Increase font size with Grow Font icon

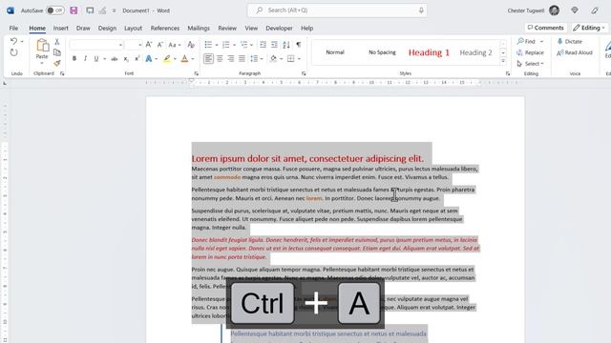point(149,45)
